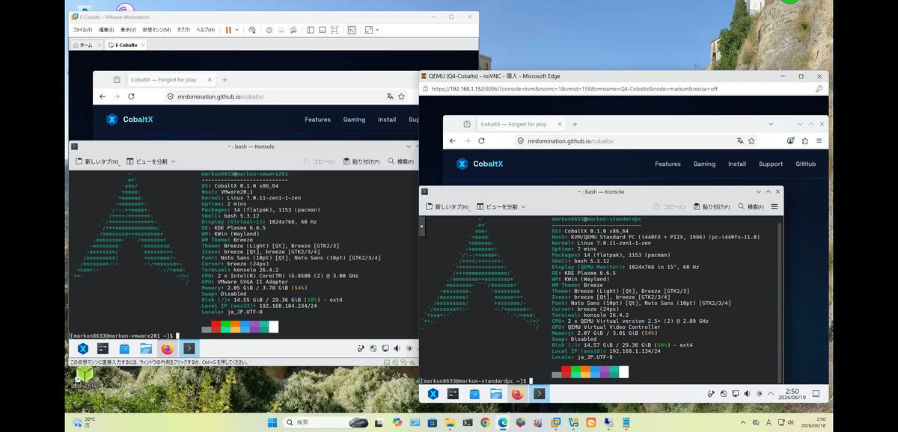Click VMware stretch guest display icon

[x=369, y=30]
